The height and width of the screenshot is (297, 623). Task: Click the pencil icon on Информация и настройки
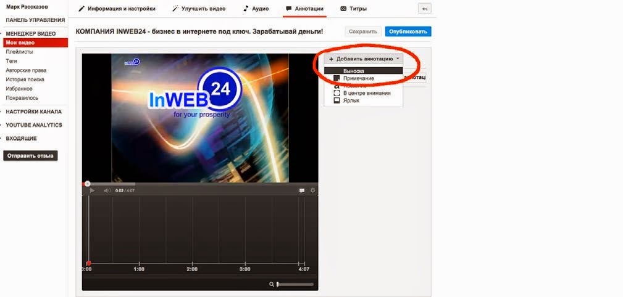(x=82, y=9)
